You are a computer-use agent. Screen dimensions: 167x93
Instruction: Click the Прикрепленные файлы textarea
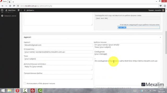(58, 77)
